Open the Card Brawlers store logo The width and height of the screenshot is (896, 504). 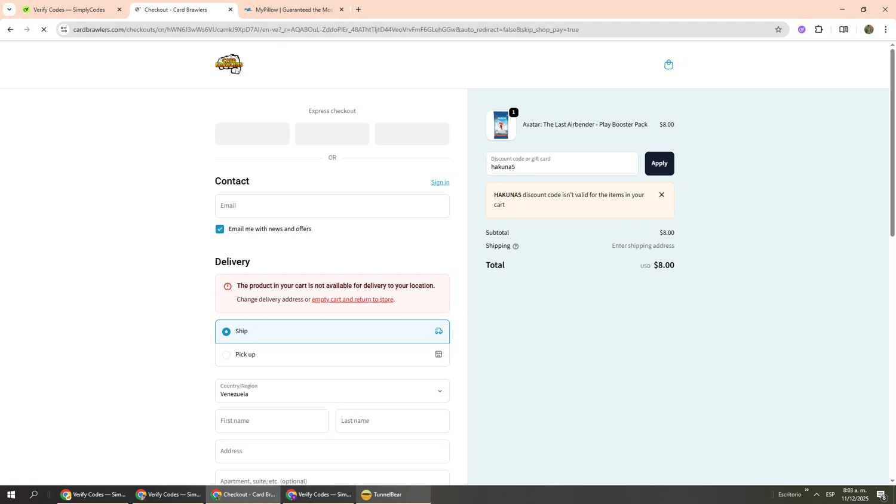(x=229, y=64)
